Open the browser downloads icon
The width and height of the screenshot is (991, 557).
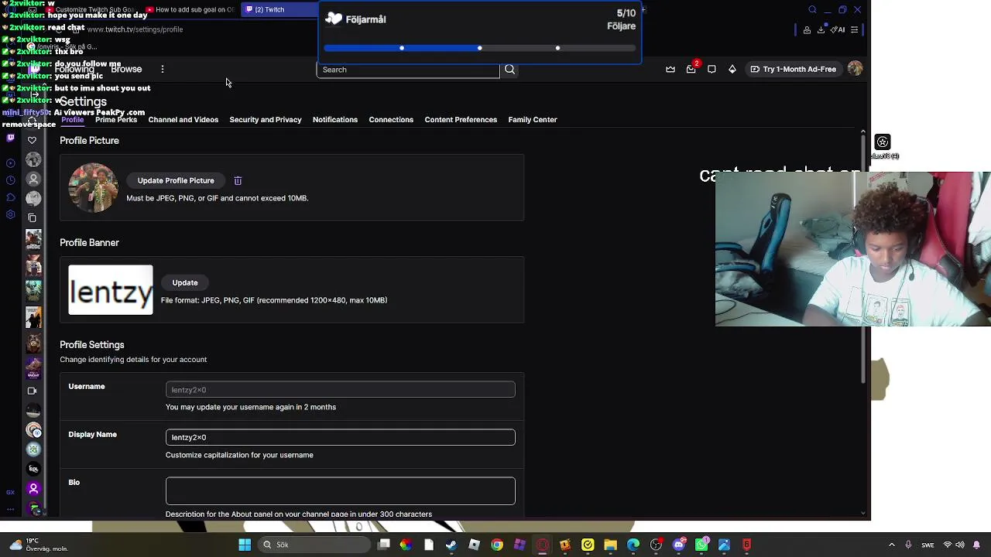pos(821,30)
